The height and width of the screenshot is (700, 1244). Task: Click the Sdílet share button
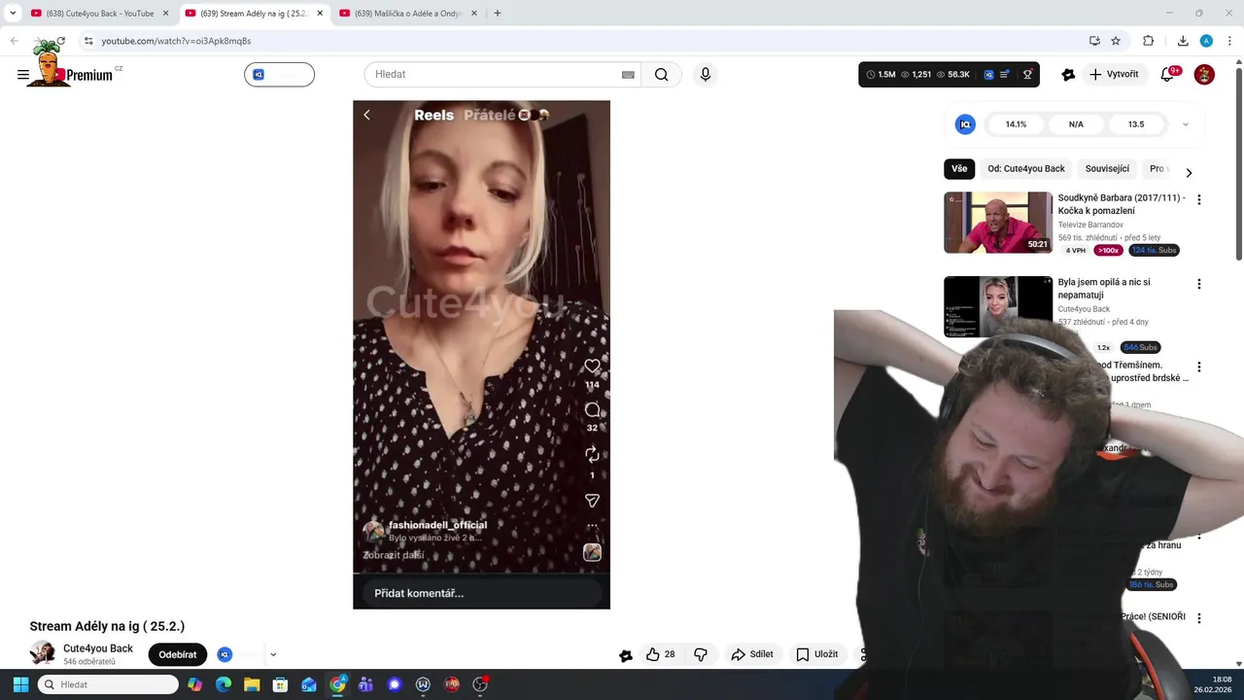pos(752,654)
